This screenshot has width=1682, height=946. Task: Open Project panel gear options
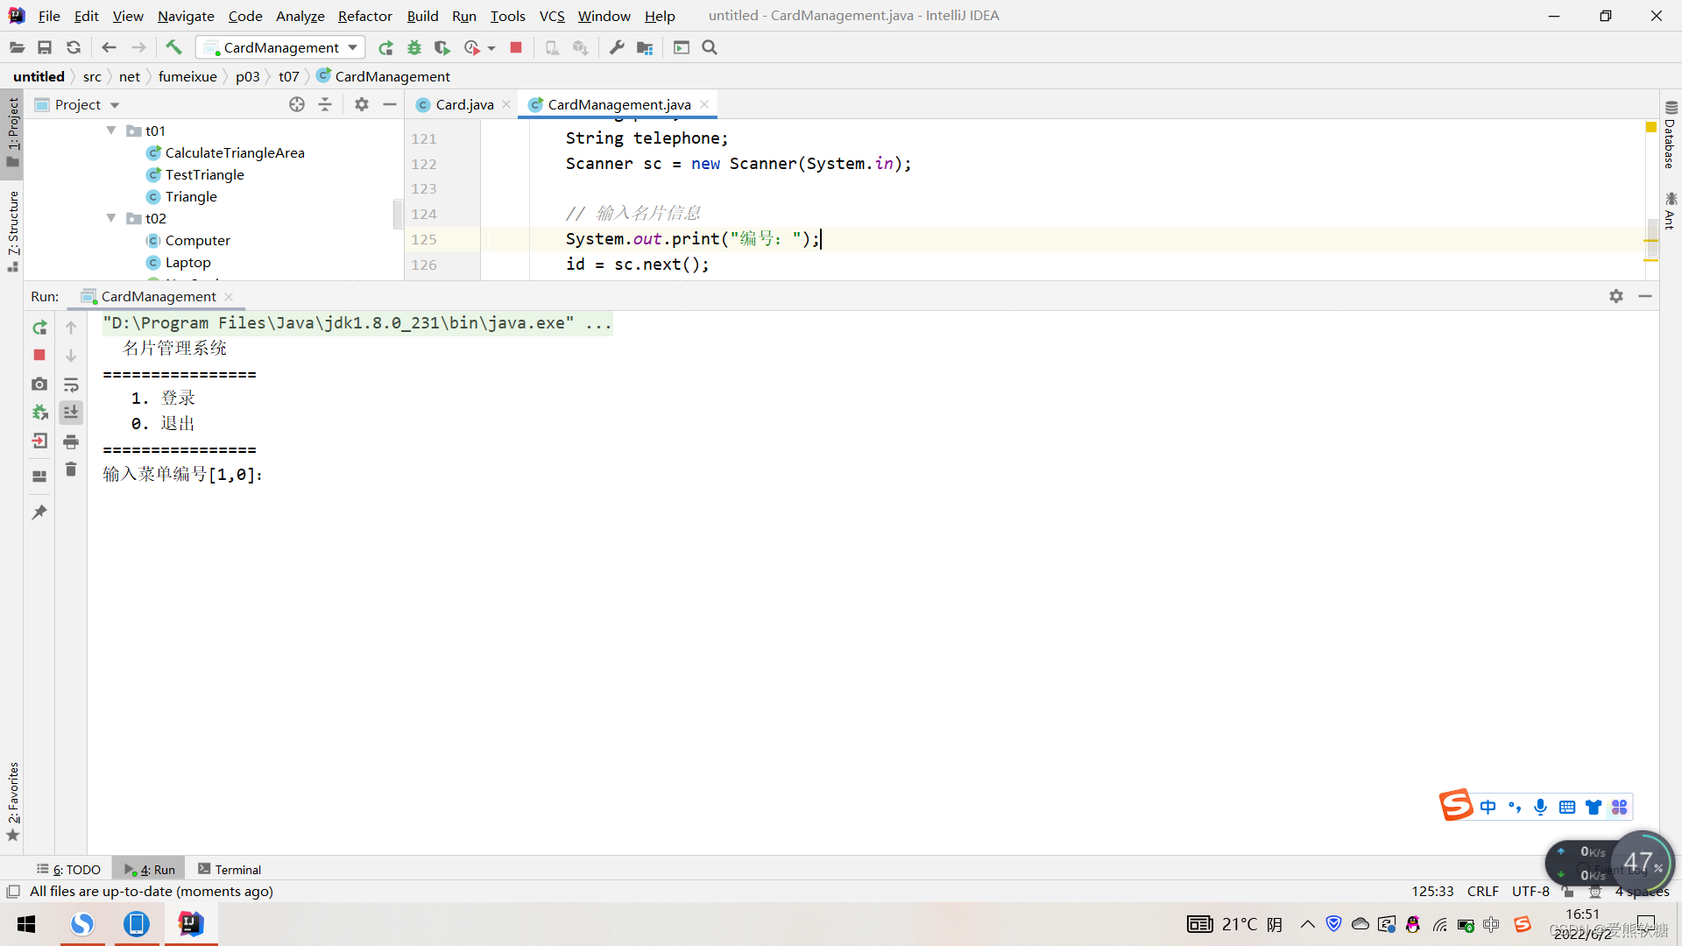(362, 104)
